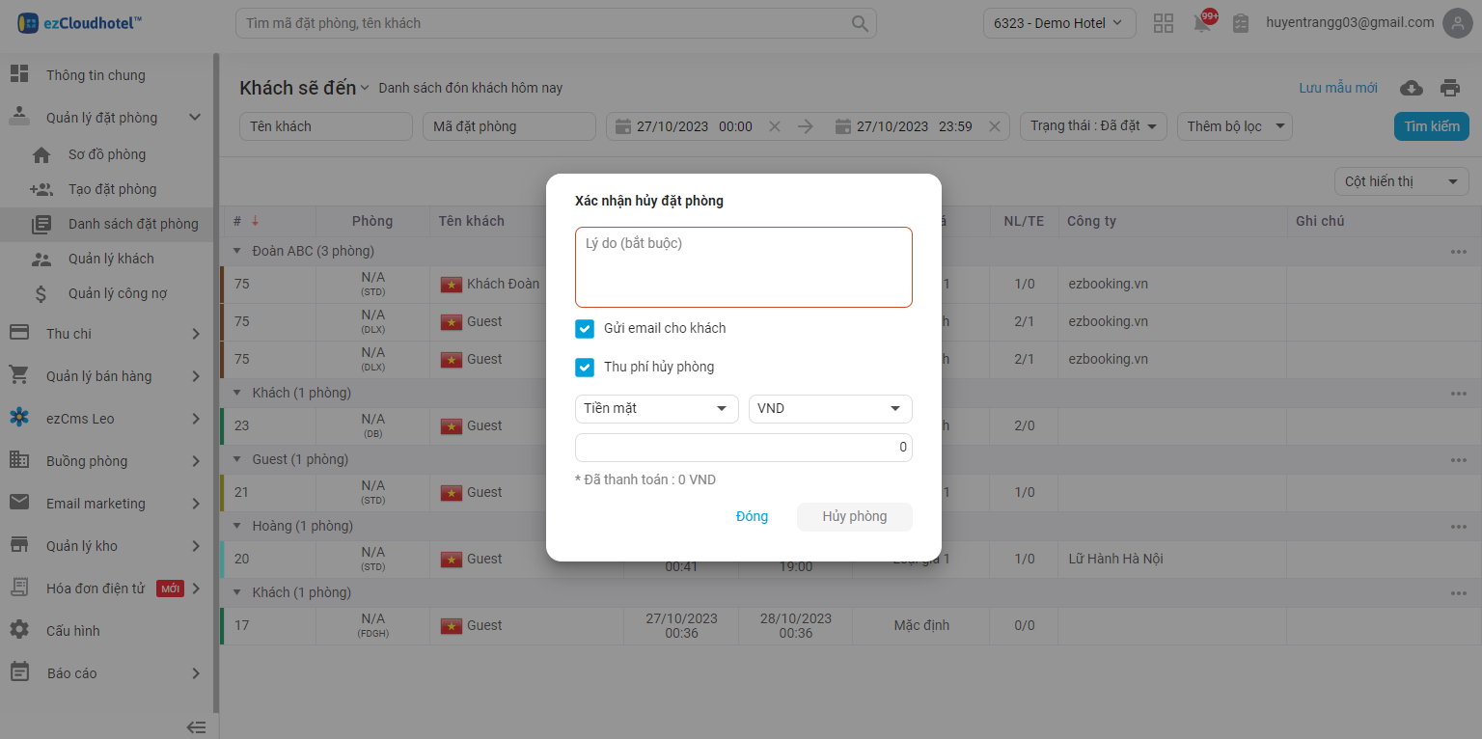Open the VND currency dropdown

(830, 409)
